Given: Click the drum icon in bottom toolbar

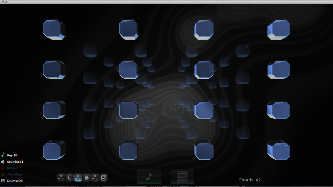Looking at the screenshot, I should [x=104, y=178].
